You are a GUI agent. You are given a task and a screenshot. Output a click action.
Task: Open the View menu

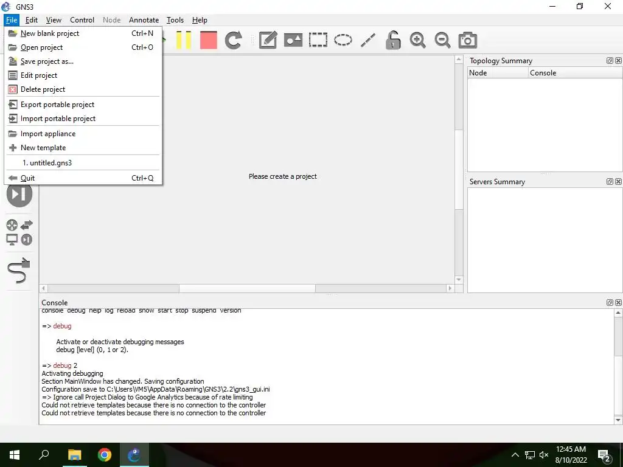pyautogui.click(x=54, y=20)
